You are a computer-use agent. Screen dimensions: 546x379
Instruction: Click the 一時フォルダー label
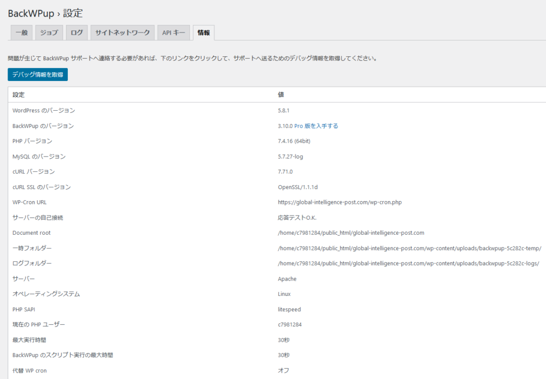32,248
